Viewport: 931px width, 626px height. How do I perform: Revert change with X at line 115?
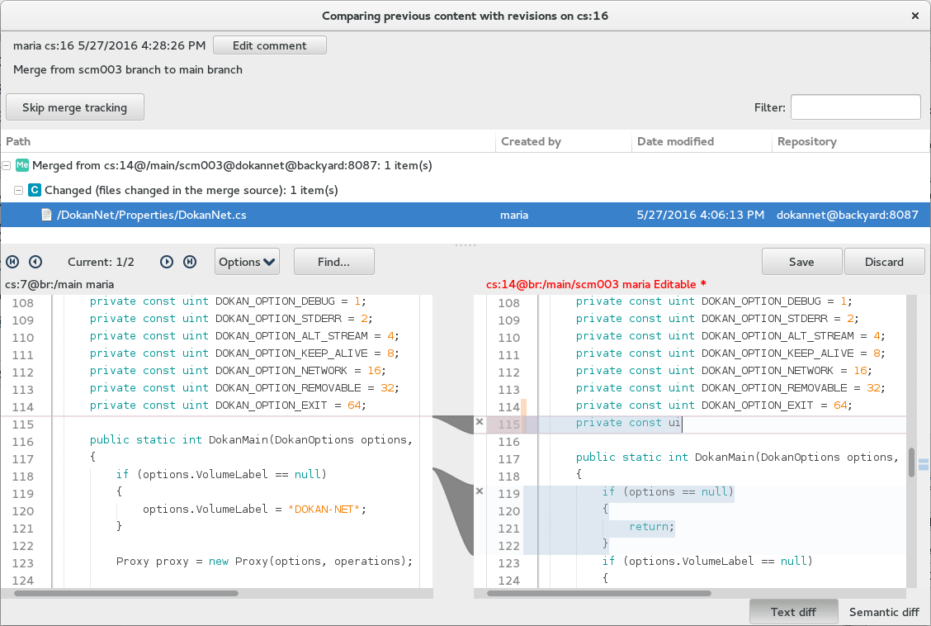pyautogui.click(x=480, y=422)
